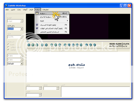Click the large subtitle text input box
Viewport: 136px width, 102px height.
coord(95,92)
